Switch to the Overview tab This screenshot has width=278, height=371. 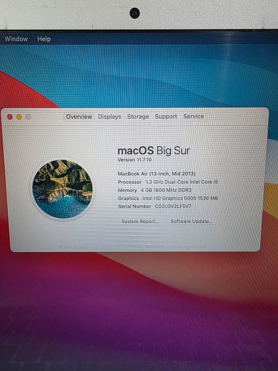coord(79,116)
